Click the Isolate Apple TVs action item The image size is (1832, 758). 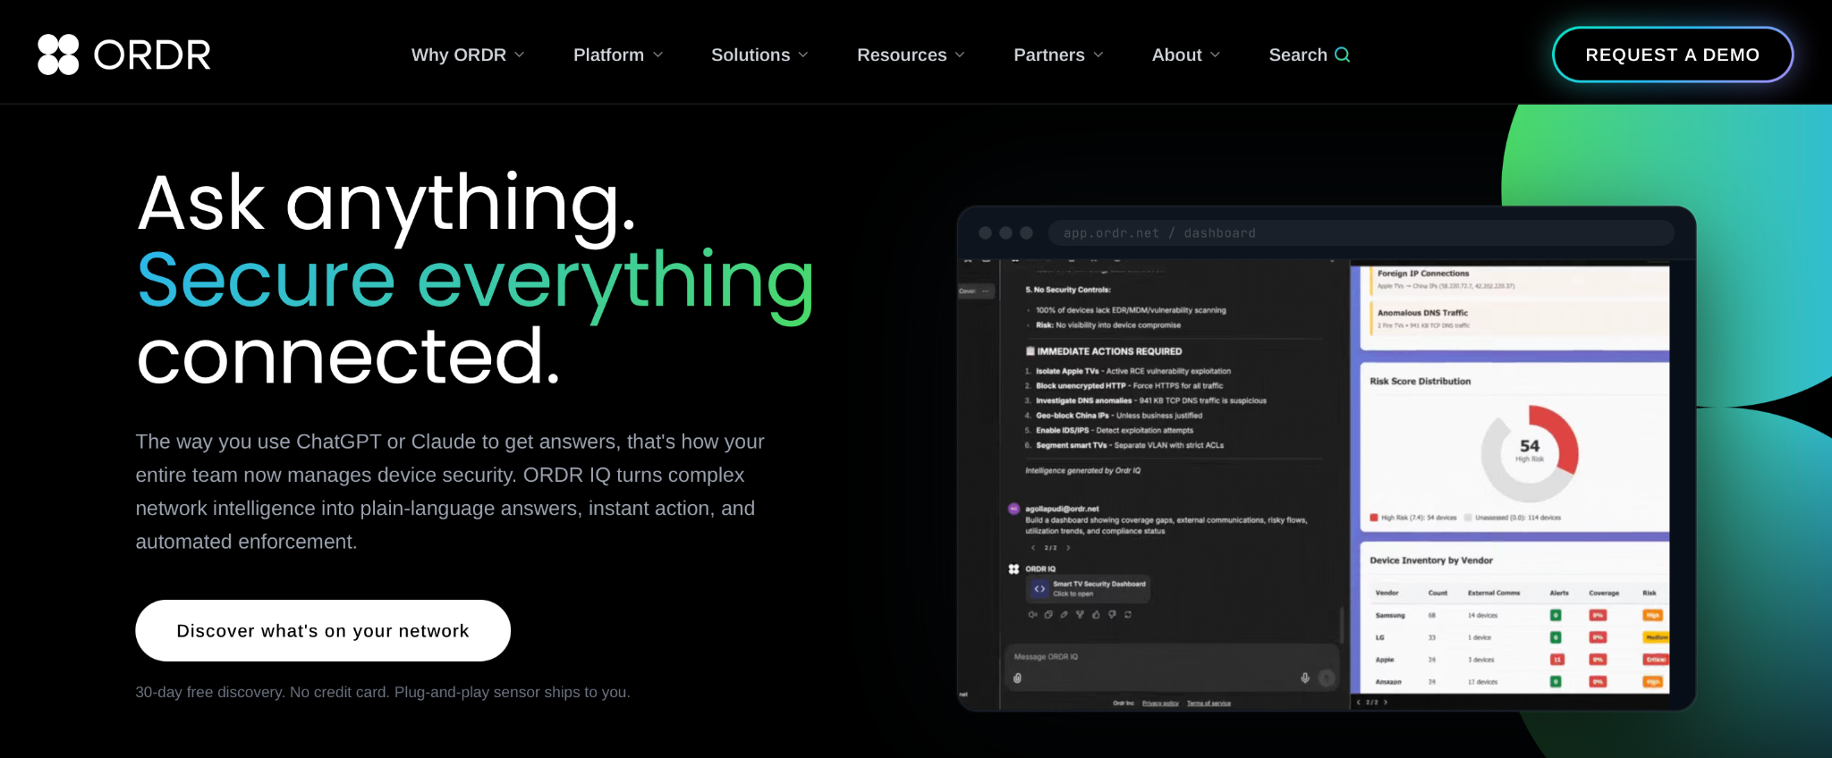pyautogui.click(x=1133, y=371)
